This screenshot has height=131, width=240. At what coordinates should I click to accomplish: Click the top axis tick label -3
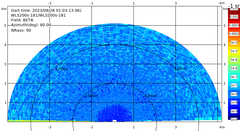49,3
